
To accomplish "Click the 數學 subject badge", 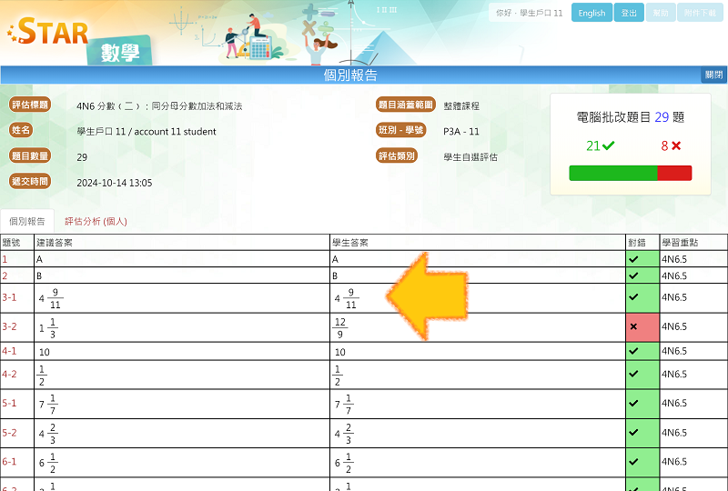I will tap(119, 53).
